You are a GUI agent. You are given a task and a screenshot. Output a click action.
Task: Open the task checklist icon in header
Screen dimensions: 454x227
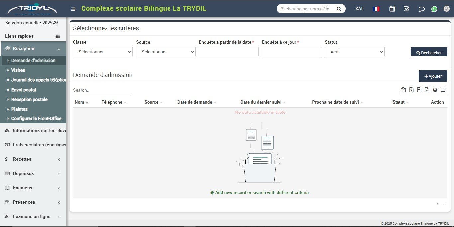(x=406, y=9)
